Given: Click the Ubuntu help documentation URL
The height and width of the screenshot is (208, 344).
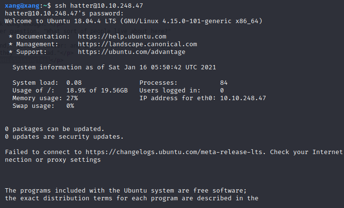Looking at the screenshot, I should (122, 37).
